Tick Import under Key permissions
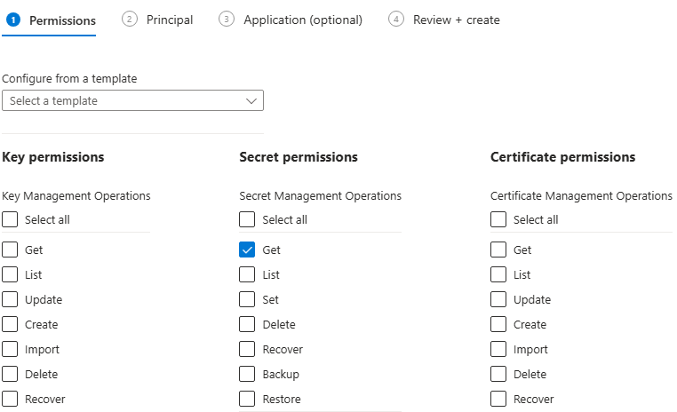 (x=10, y=350)
